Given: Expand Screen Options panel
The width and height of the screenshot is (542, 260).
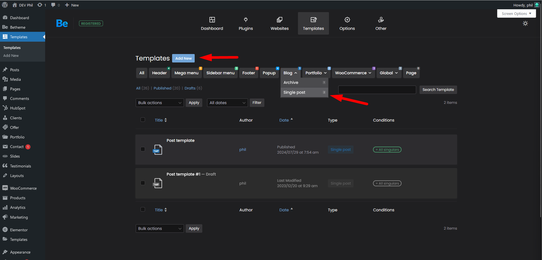Looking at the screenshot, I should click(x=516, y=14).
